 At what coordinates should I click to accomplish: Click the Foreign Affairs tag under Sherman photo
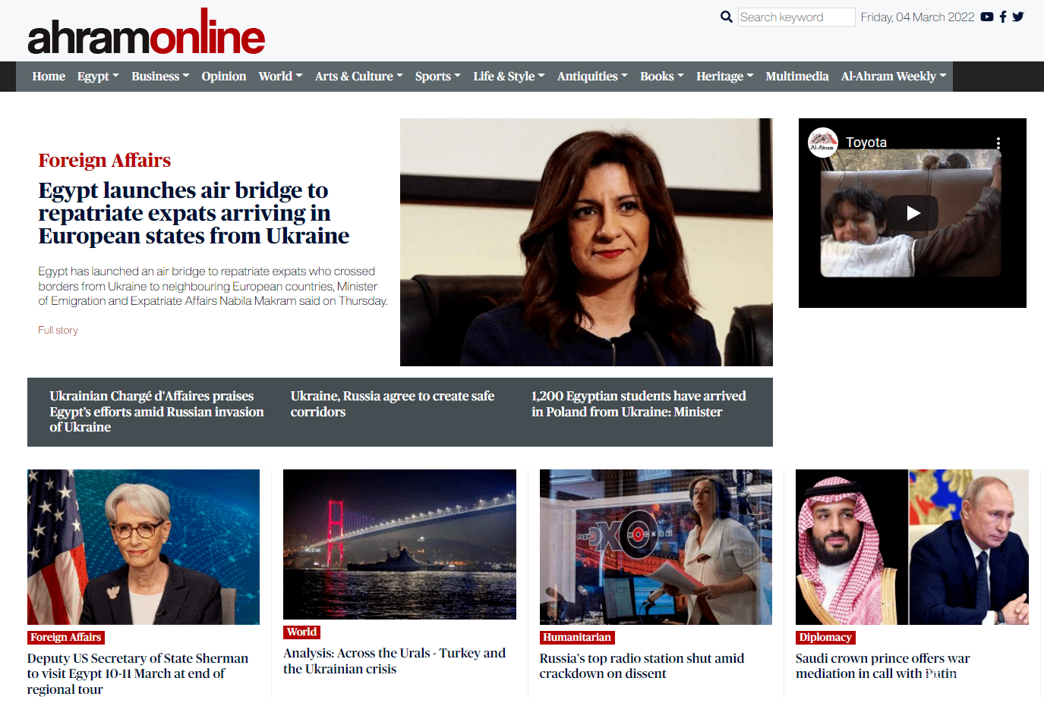pyautogui.click(x=66, y=638)
